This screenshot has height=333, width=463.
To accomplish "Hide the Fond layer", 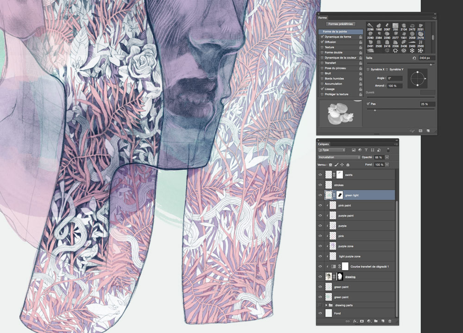I will 320,313.
